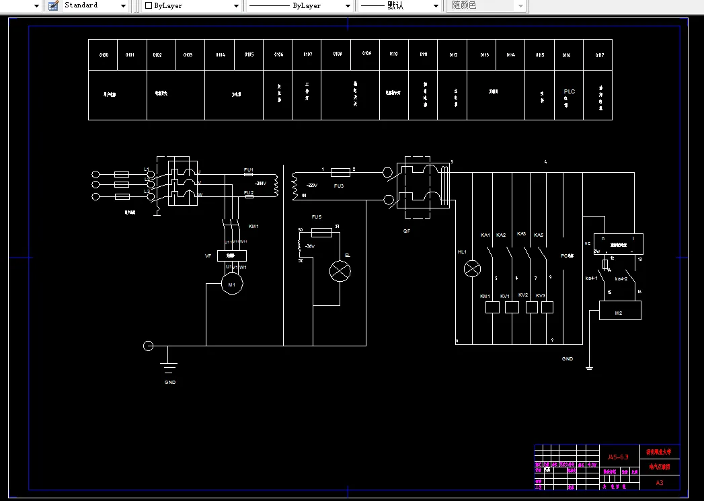Click the 0115 cell in the zone table
The height and width of the screenshot is (501, 704).
tap(540, 54)
